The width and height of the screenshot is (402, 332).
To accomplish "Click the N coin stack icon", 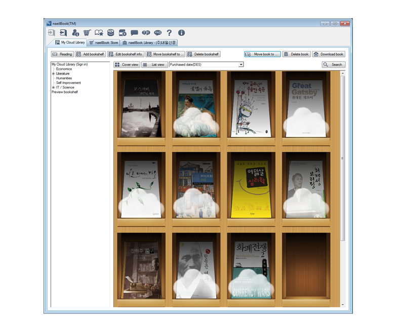I will (x=111, y=32).
